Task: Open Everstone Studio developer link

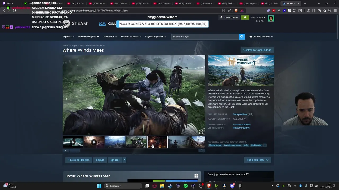Action: [x=242, y=125]
